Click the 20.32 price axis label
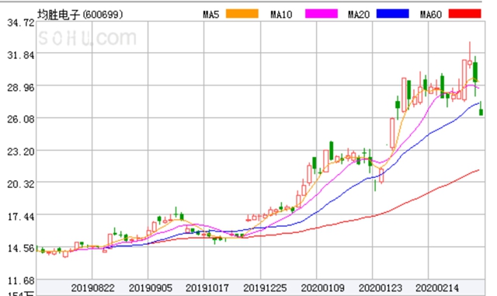The width and height of the screenshot is (497, 296). [21, 184]
